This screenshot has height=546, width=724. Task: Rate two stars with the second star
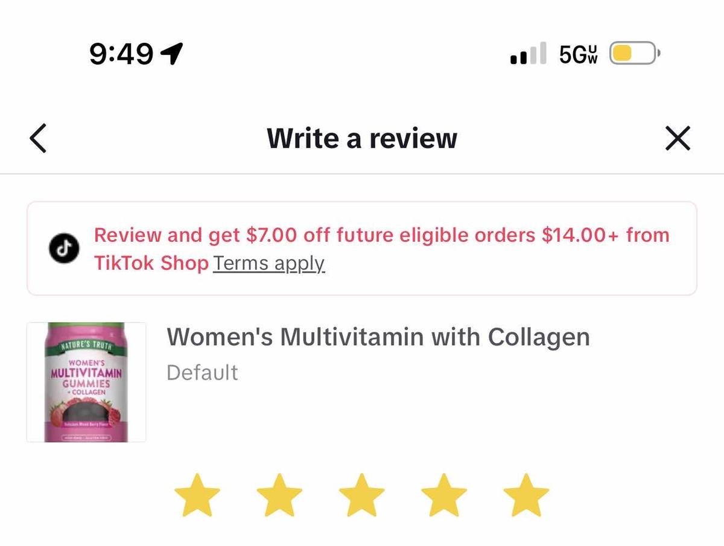(279, 495)
